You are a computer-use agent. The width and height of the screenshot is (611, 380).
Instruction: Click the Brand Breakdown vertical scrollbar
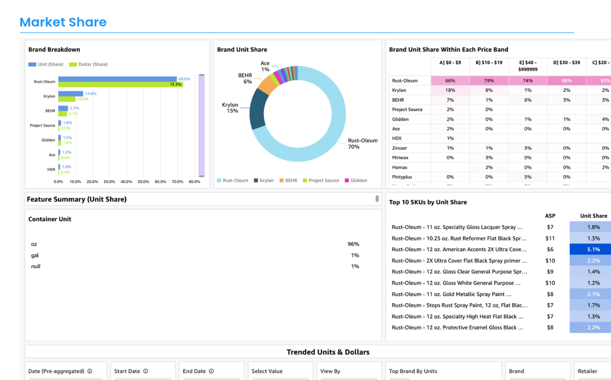[201, 125]
